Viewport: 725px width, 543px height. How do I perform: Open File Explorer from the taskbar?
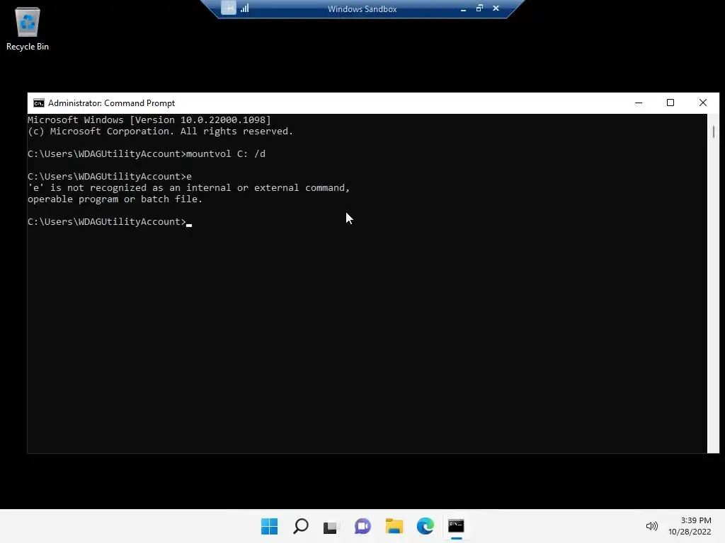click(394, 526)
